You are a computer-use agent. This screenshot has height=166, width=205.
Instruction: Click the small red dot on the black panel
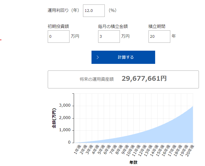tap(1, 40)
